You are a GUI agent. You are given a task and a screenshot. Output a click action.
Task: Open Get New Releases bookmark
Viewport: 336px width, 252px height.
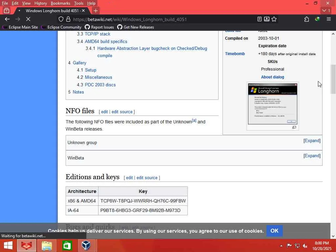pos(136,27)
